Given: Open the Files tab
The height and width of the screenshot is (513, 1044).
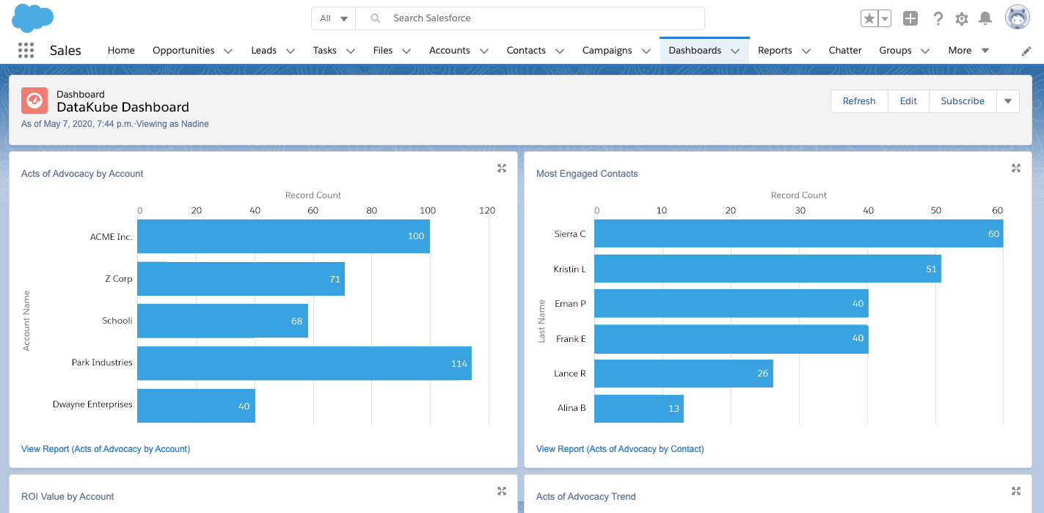Looking at the screenshot, I should tap(383, 50).
